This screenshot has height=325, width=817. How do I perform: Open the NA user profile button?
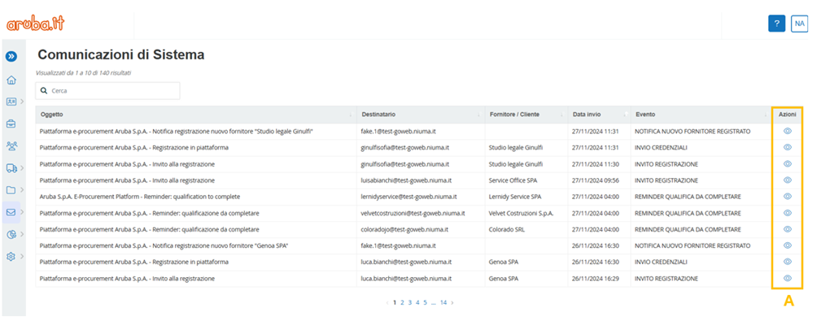pyautogui.click(x=799, y=24)
